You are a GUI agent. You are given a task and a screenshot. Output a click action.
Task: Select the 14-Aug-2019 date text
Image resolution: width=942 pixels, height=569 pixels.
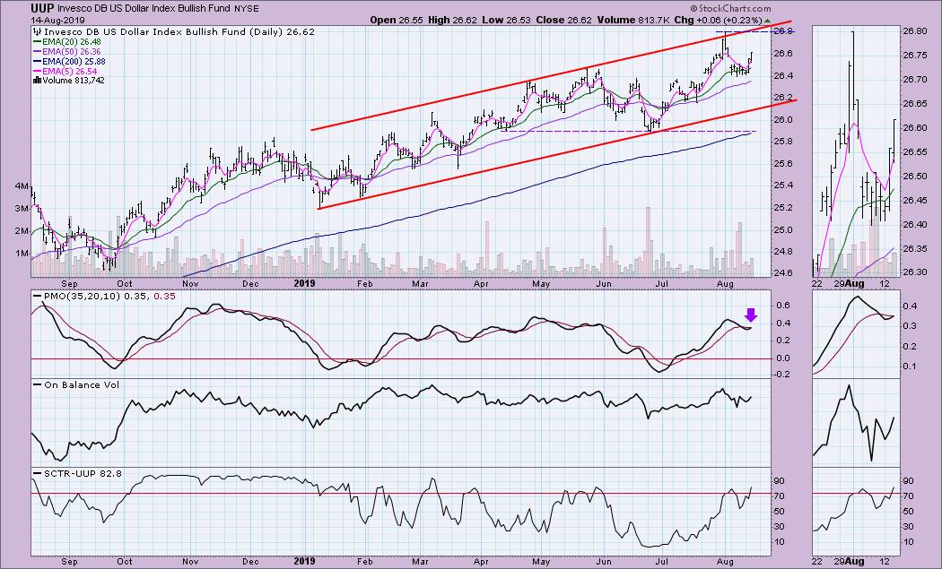pyautogui.click(x=58, y=20)
